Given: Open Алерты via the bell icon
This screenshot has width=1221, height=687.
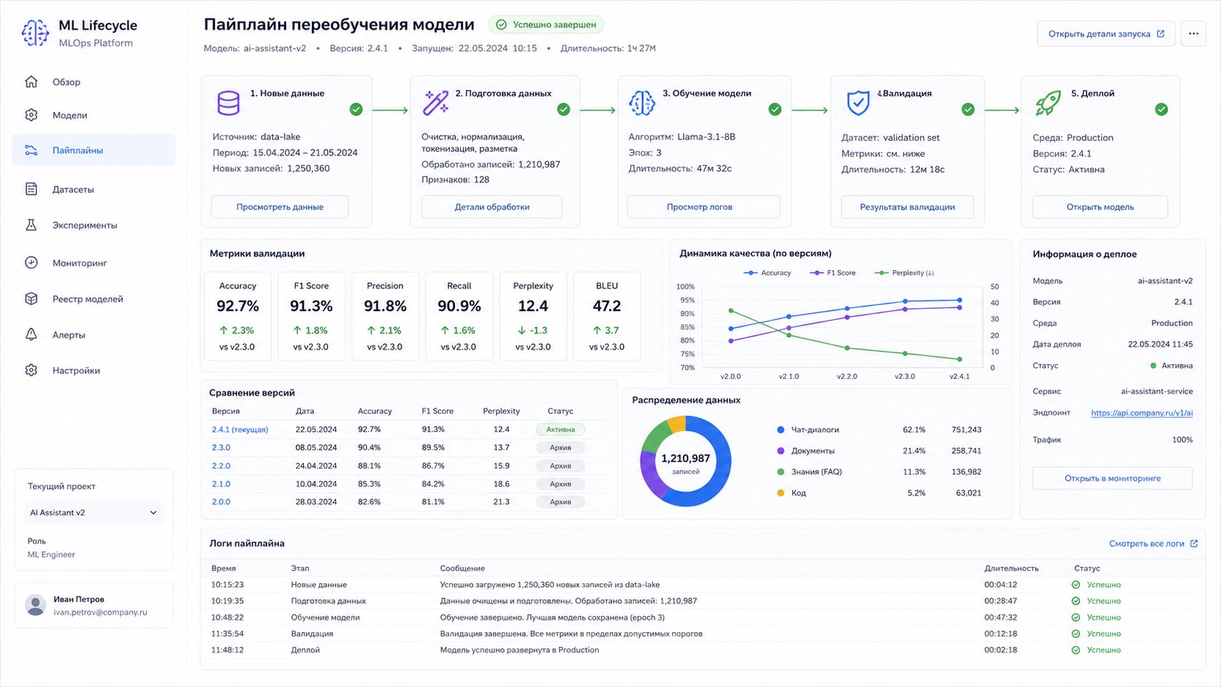Looking at the screenshot, I should pos(31,334).
